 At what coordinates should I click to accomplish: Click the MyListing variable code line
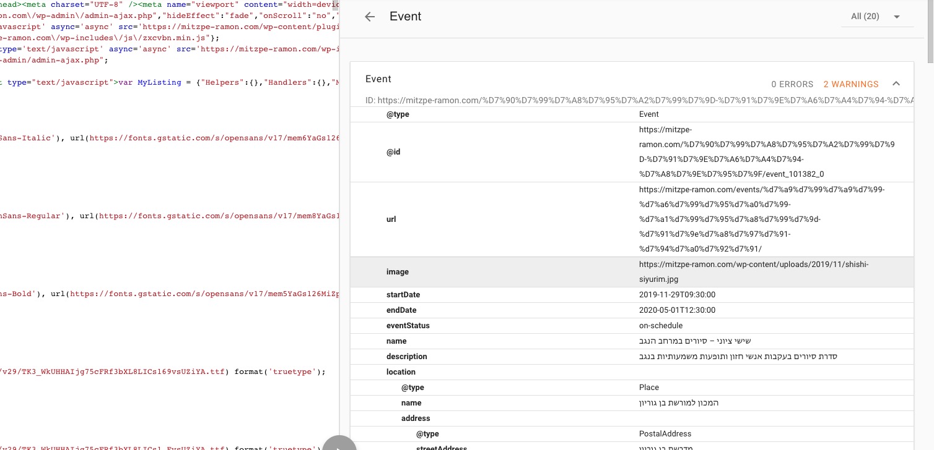(167, 82)
